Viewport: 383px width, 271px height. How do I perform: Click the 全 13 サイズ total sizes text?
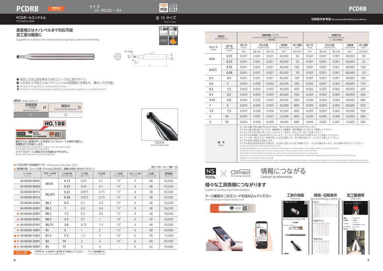pos(166,18)
